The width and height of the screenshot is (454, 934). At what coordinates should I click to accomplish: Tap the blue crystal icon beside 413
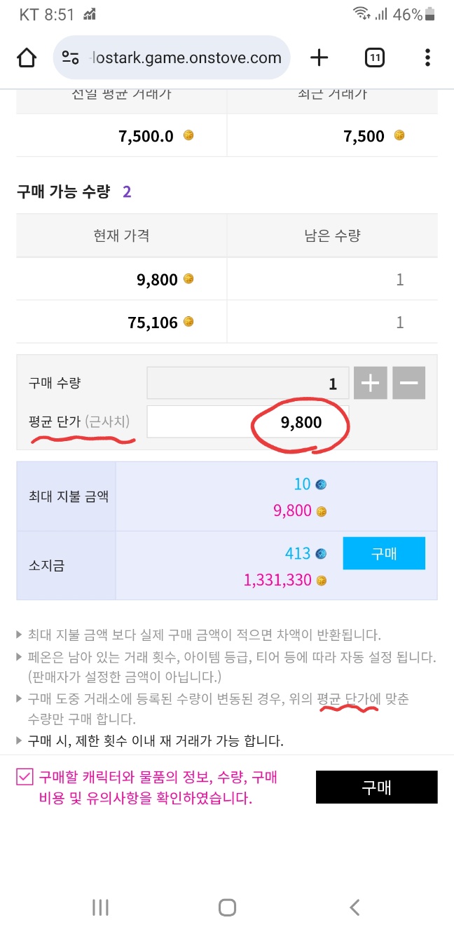tap(321, 554)
